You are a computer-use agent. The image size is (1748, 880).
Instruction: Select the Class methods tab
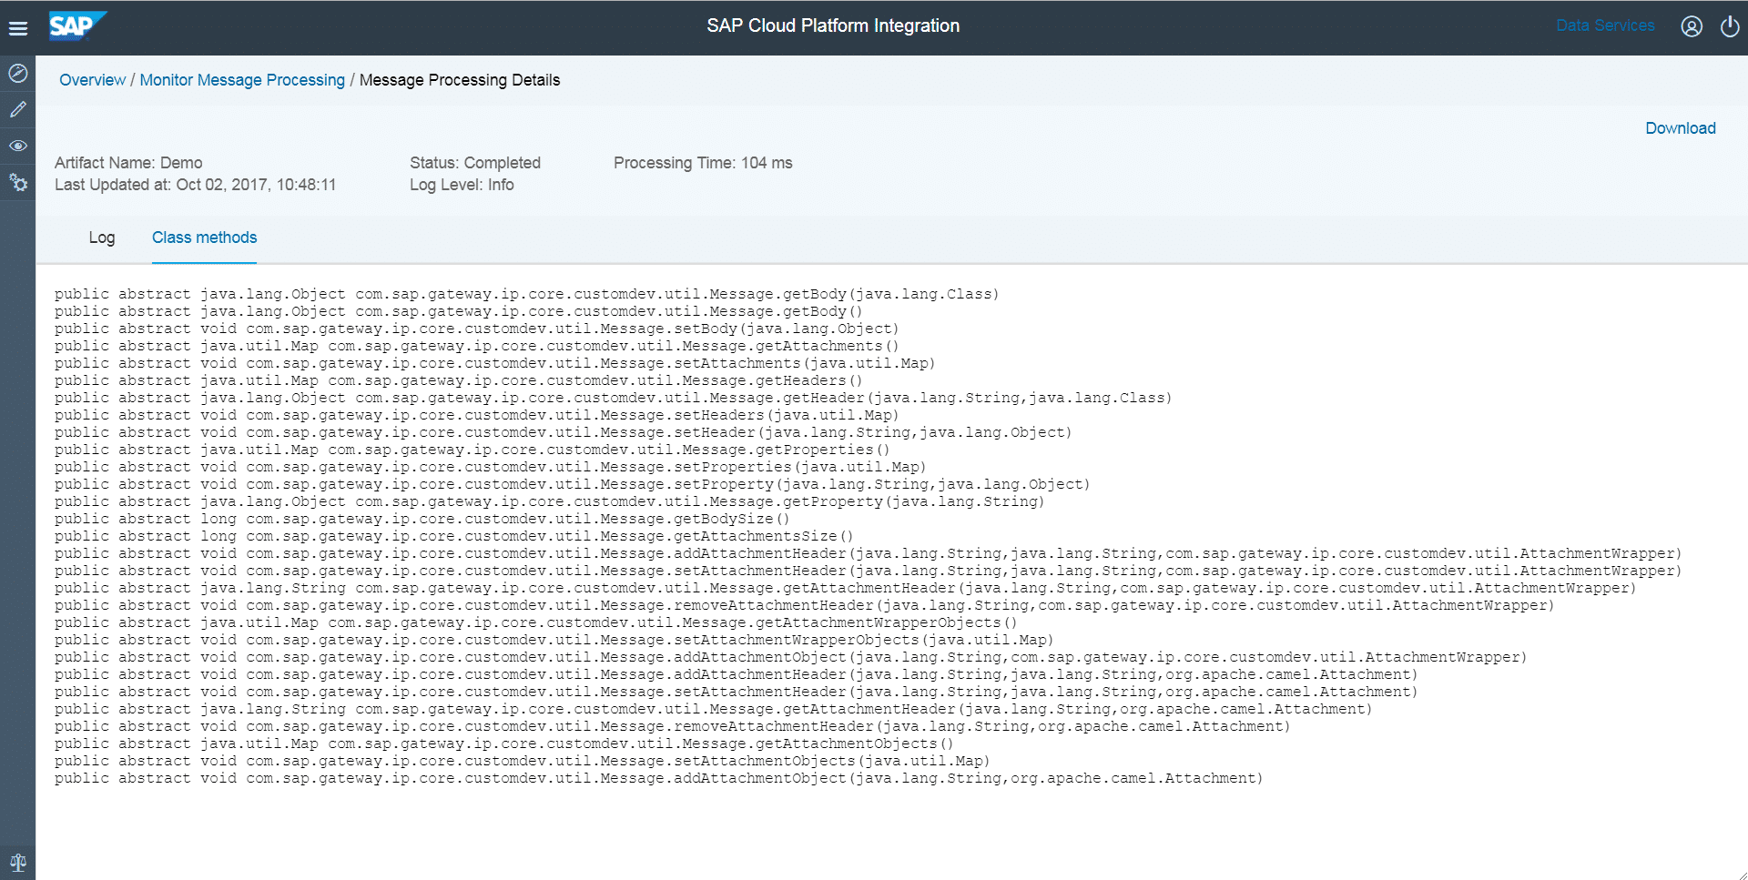point(204,238)
